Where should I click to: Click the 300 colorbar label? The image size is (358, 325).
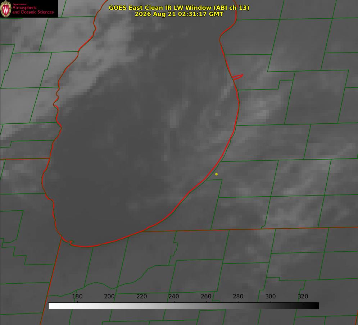[271, 296]
